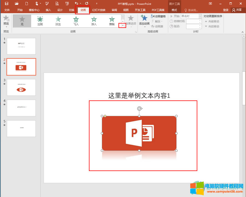
Task: Click the Undo arrow icon
Action: tap(77, 4)
